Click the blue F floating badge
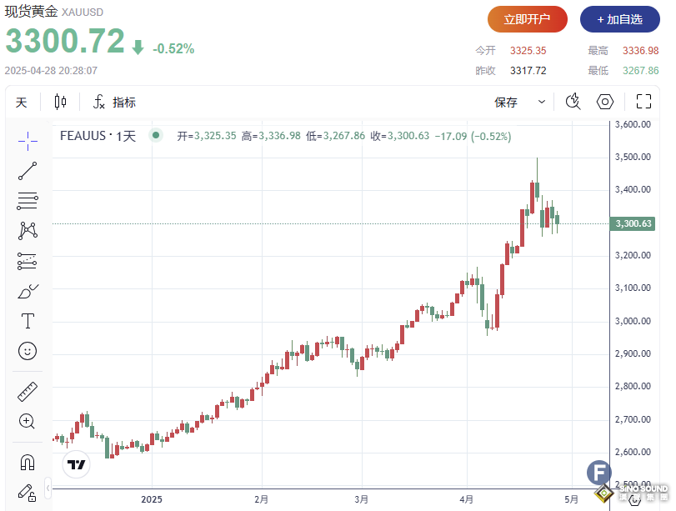 coord(599,473)
